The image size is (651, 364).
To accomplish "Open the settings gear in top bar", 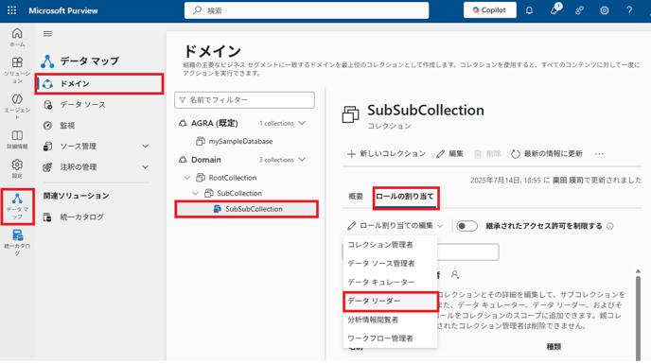I will point(604,10).
